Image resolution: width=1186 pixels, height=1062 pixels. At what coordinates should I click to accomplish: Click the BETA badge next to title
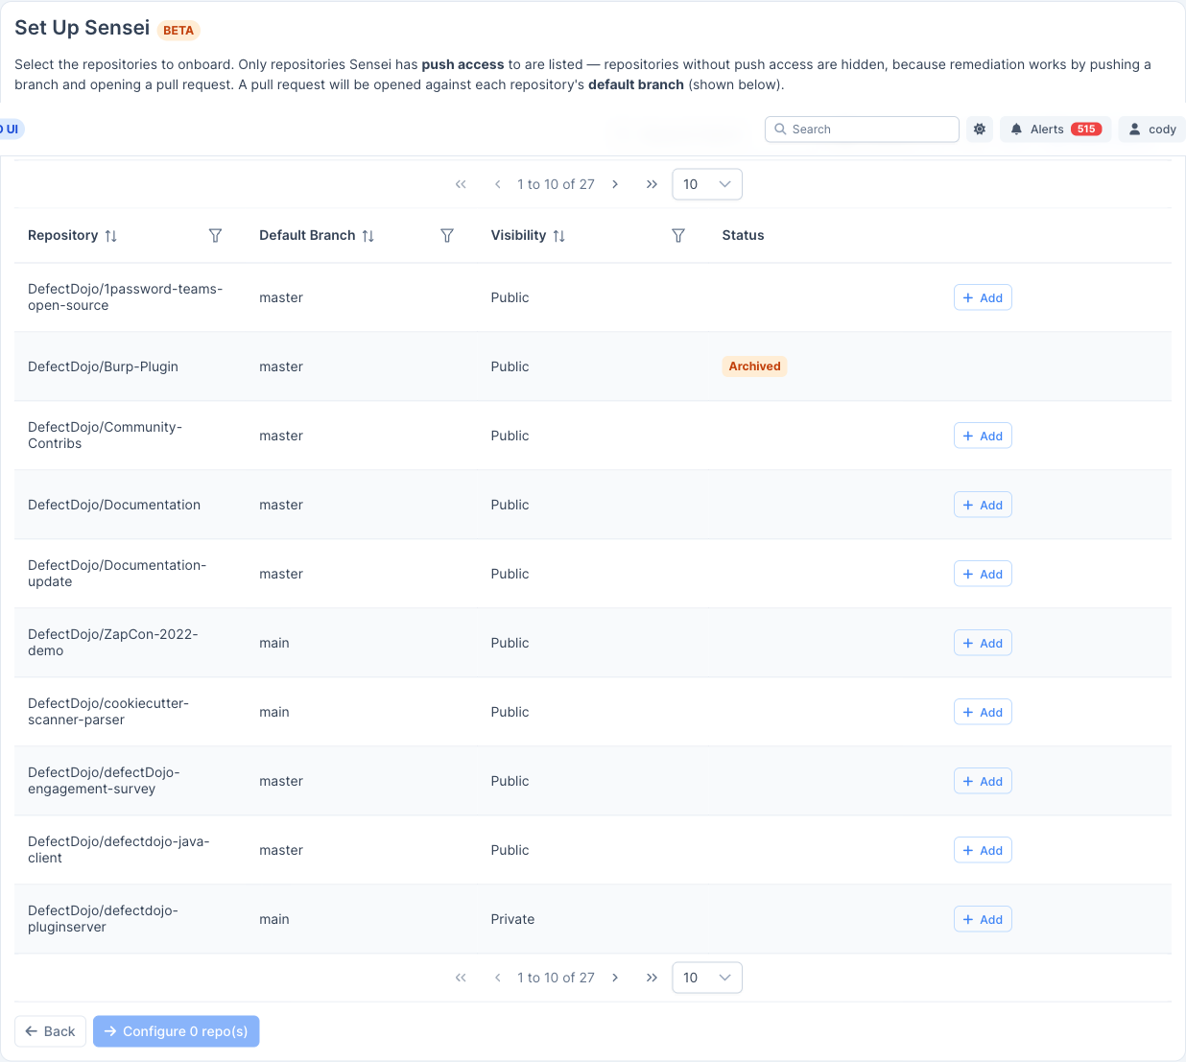178,31
